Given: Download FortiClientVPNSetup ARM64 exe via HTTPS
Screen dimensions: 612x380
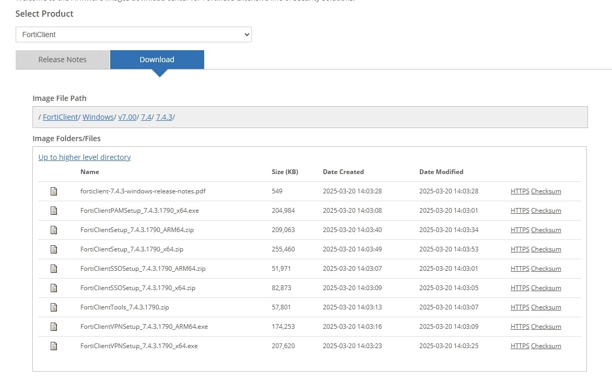Looking at the screenshot, I should pos(520,327).
